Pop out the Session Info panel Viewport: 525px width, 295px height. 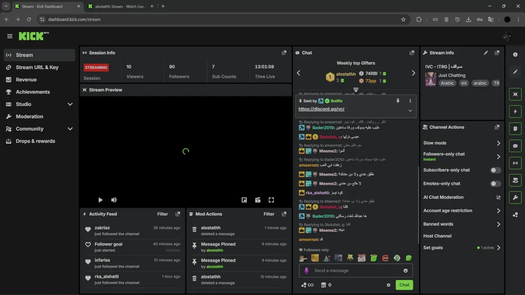click(284, 53)
